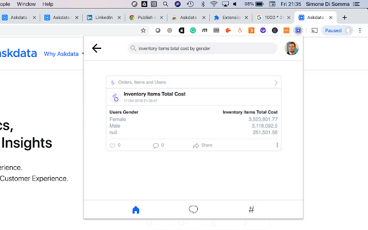Image resolution: width=368 pixels, height=230 pixels.
Task: Open the Paused profile button
Action: [x=337, y=30]
